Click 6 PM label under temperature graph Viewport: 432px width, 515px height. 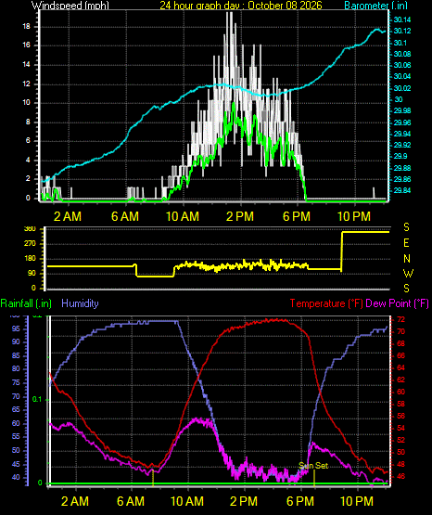pos(300,501)
